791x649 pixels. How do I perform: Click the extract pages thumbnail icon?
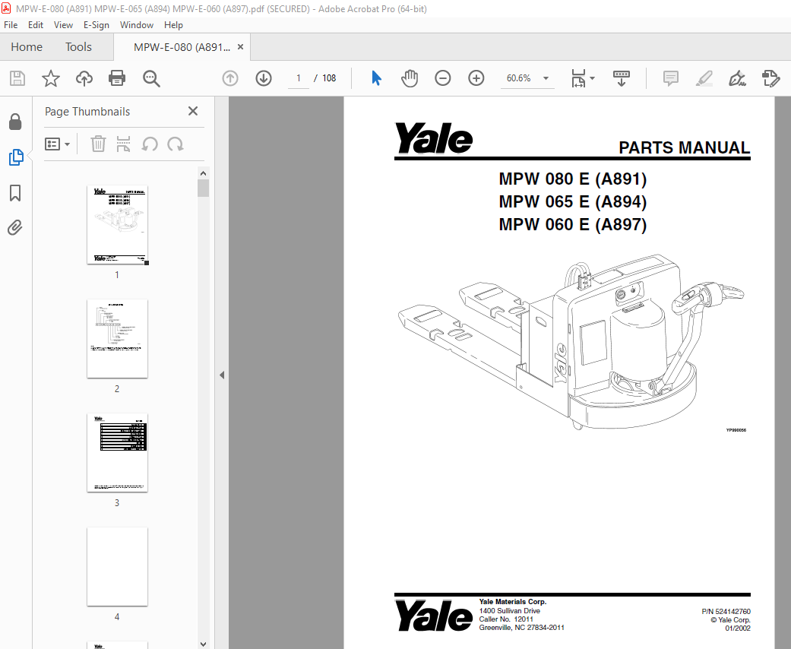[123, 144]
